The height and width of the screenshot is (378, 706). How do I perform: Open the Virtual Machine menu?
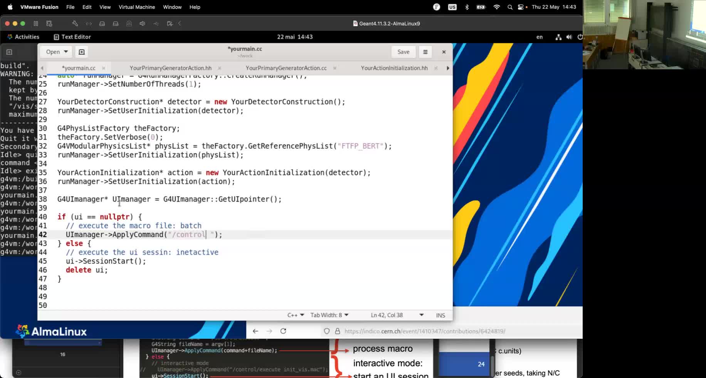(136, 7)
